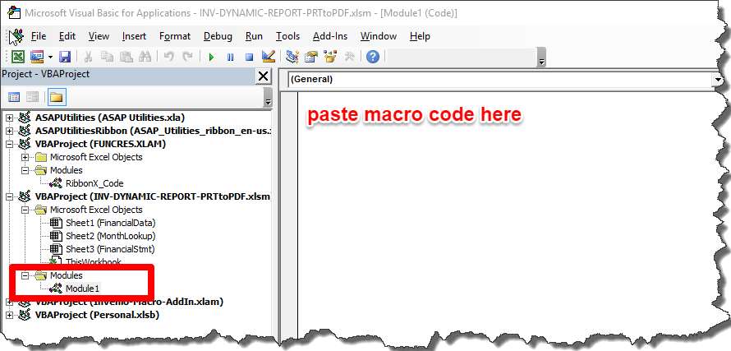731x351 pixels.
Task: Click the Redo arrow icon
Action: point(187,57)
